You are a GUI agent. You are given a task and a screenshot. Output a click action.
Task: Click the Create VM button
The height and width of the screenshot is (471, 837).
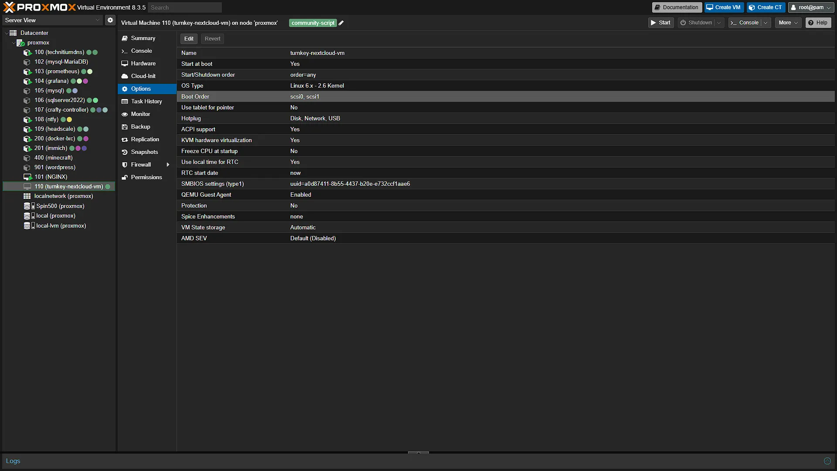tap(724, 7)
